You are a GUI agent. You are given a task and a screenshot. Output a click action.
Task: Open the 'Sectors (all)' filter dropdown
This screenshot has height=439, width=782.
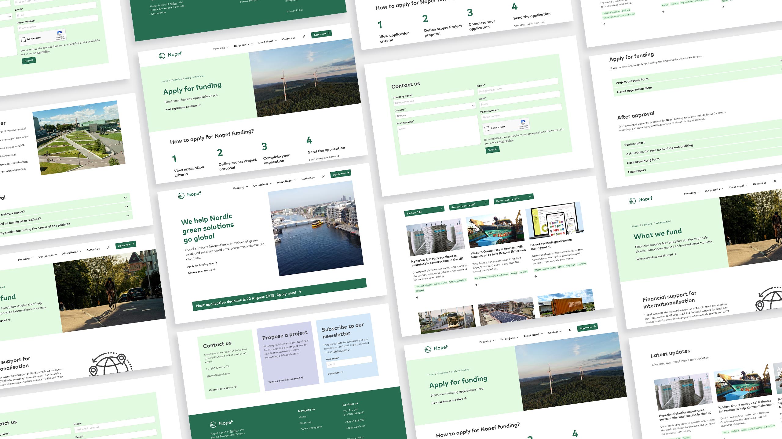point(424,211)
